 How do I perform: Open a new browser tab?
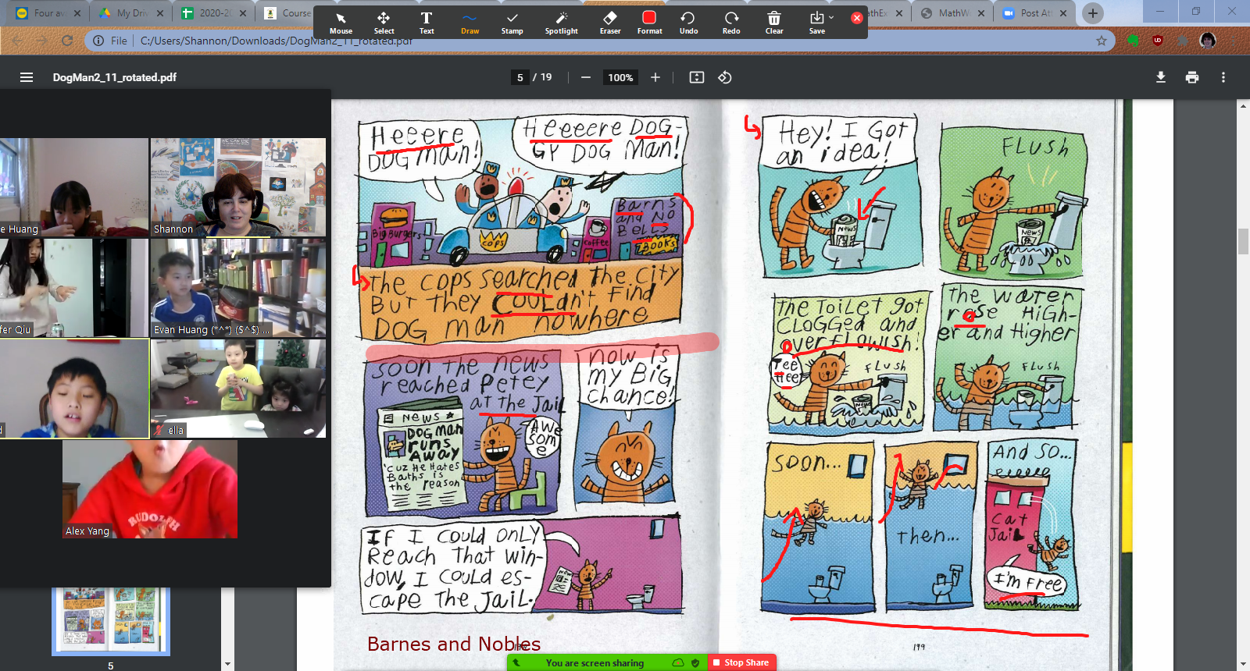pyautogui.click(x=1093, y=12)
